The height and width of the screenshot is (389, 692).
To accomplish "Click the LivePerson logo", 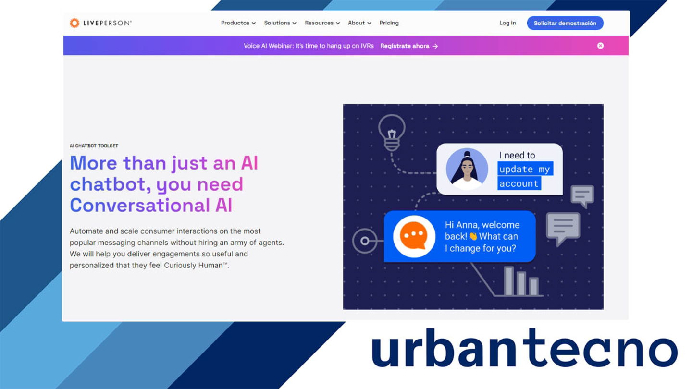I will (x=100, y=23).
